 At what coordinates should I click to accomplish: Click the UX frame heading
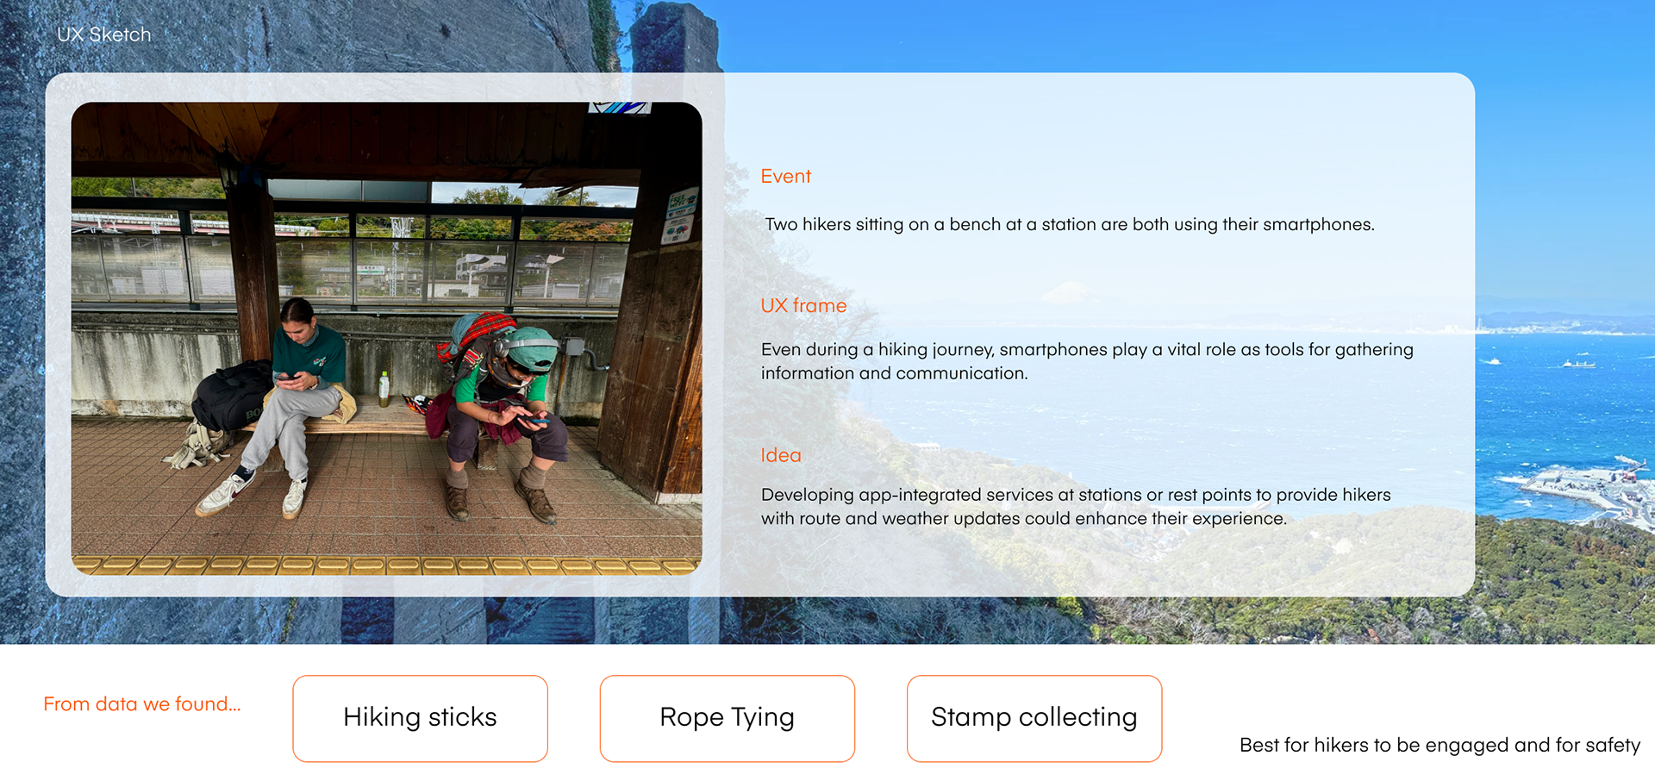pos(803,305)
